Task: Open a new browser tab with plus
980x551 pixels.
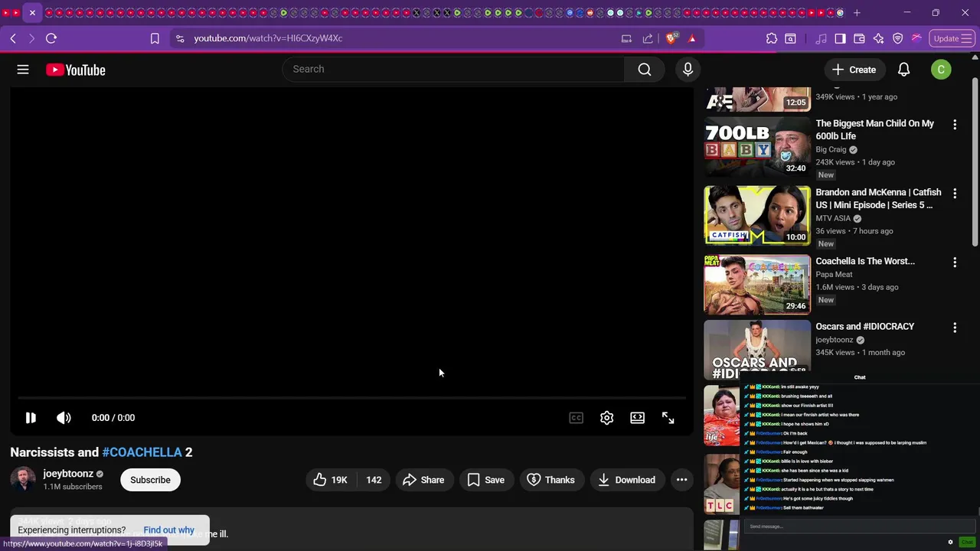Action: coord(857,13)
